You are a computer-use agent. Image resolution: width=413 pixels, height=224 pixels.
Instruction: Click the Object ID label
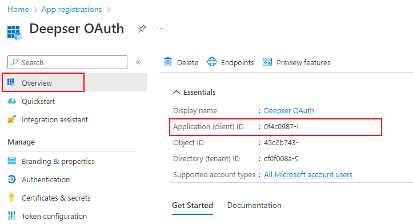coord(189,142)
